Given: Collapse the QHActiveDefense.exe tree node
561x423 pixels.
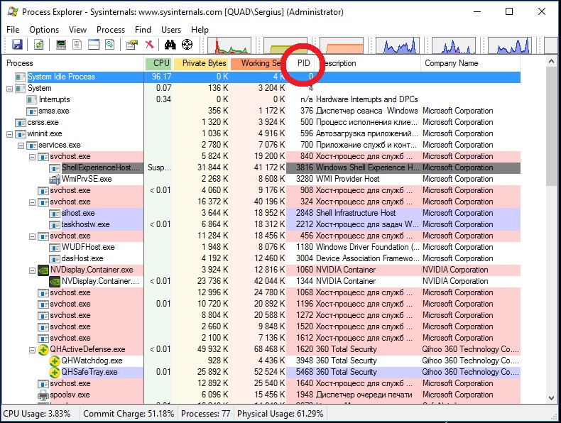Looking at the screenshot, I should pos(32,350).
